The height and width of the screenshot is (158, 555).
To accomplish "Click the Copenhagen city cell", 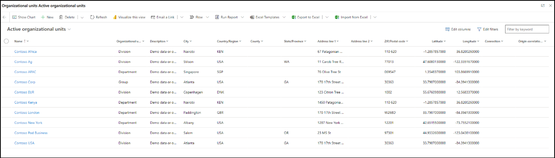I will (193, 92).
